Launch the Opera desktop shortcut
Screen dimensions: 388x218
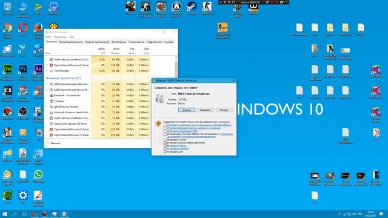(x=23, y=28)
